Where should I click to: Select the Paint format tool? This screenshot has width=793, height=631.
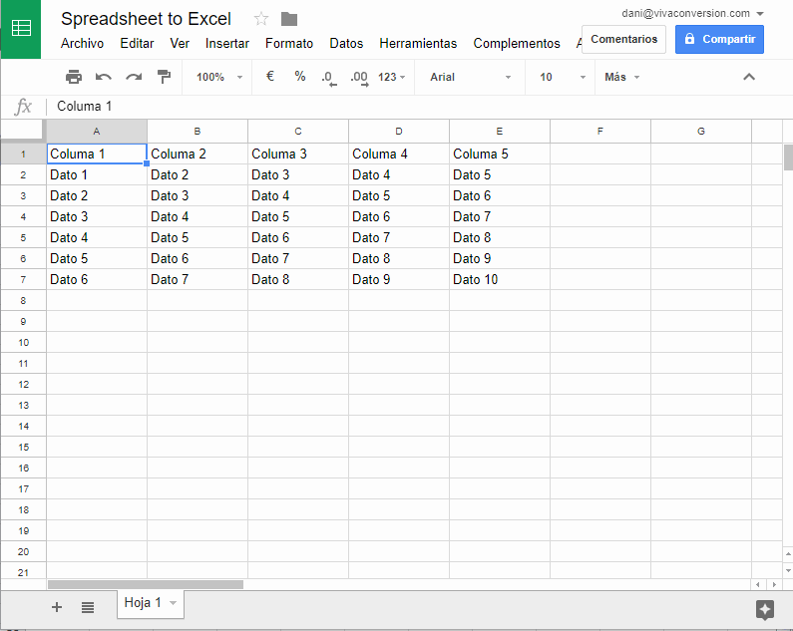coord(164,77)
